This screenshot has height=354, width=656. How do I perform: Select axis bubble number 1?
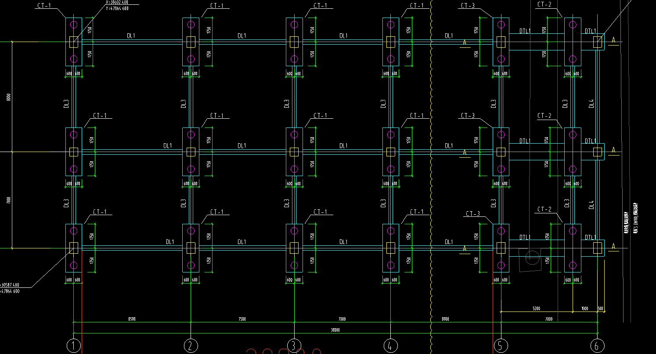click(x=74, y=346)
